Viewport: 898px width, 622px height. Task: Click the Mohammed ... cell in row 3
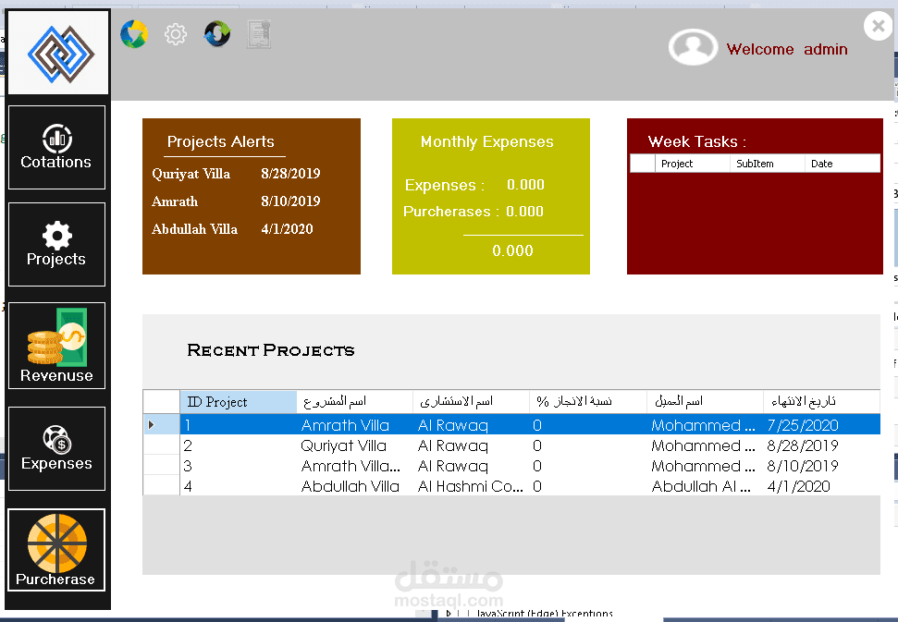point(705,466)
